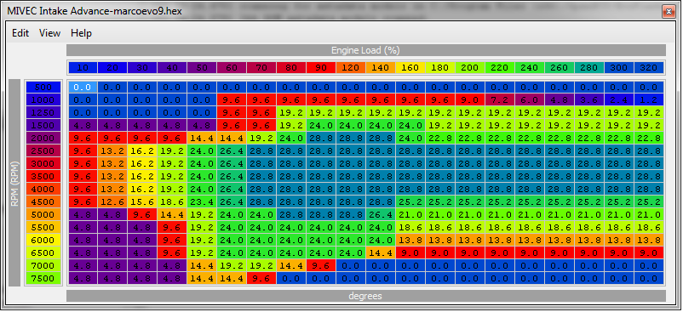
Task: Select the 7000 RPM axis header
Action: click(43, 266)
